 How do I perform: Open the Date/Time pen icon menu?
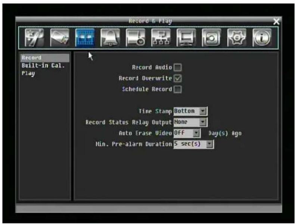(59, 38)
